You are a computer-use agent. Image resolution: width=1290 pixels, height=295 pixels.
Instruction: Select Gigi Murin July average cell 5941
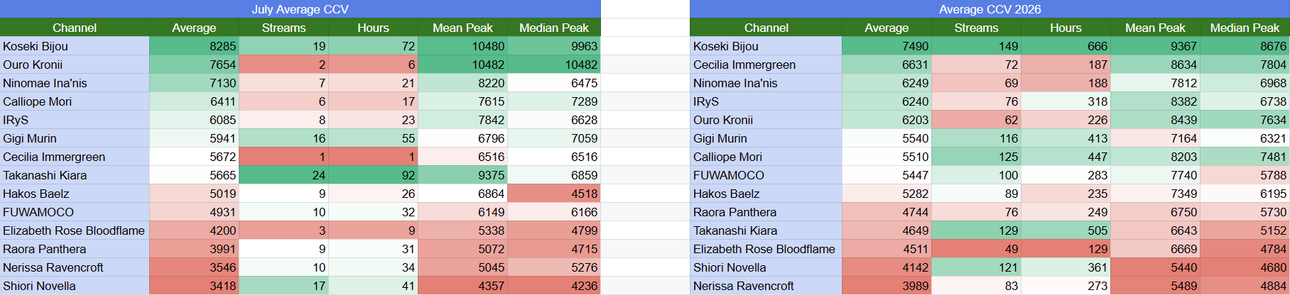pyautogui.click(x=194, y=138)
